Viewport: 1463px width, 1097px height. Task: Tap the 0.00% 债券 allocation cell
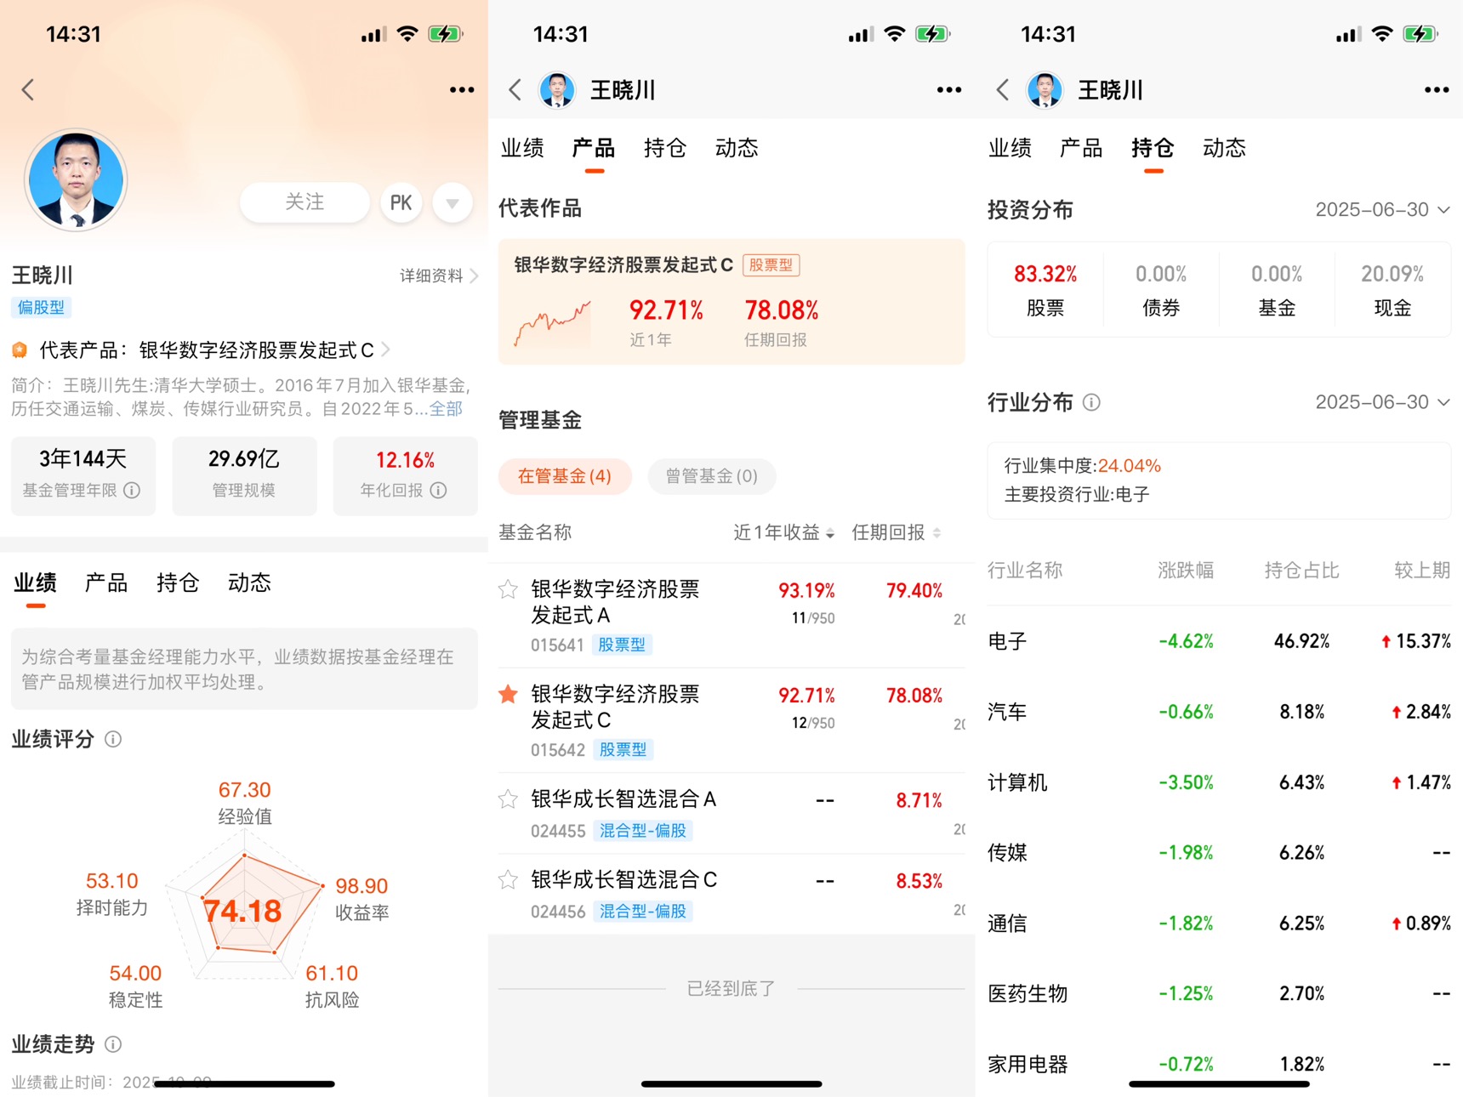click(x=1161, y=290)
